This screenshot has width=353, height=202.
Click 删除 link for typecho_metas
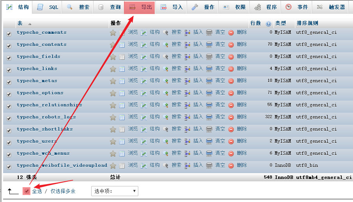pos(242,81)
